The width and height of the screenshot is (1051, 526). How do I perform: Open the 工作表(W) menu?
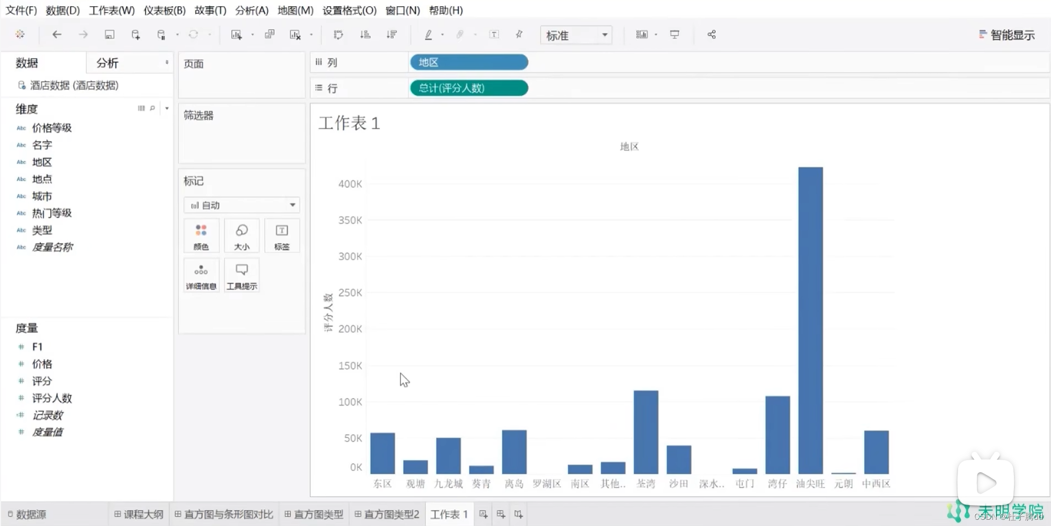click(112, 10)
